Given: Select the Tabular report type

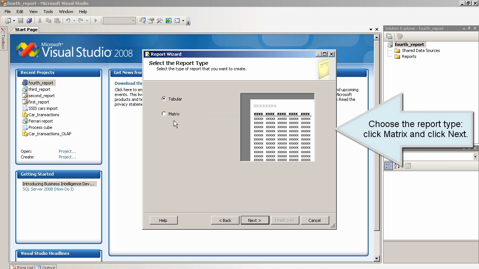Looking at the screenshot, I should [172, 99].
